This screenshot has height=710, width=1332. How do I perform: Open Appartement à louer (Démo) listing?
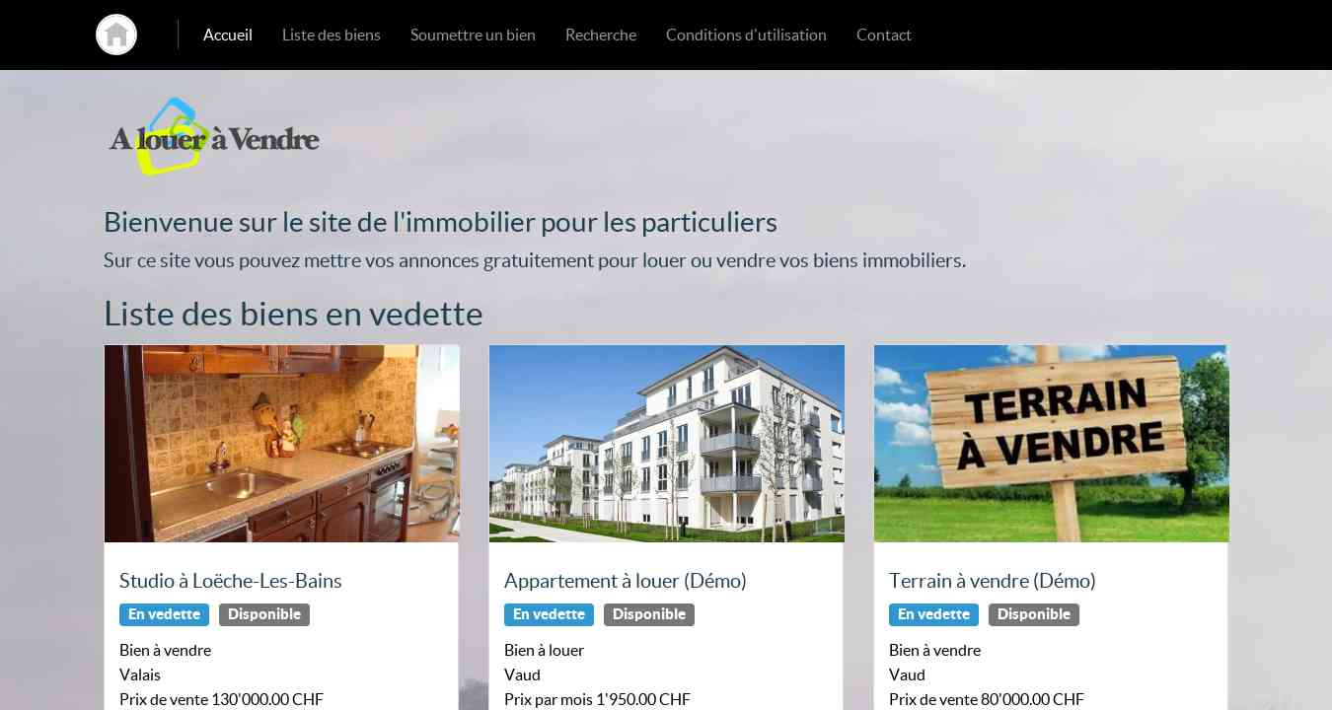[x=626, y=581]
